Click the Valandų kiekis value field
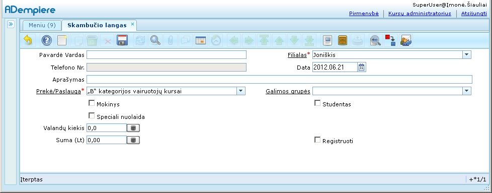Viewport: 492px width, 193px height. (x=106, y=128)
